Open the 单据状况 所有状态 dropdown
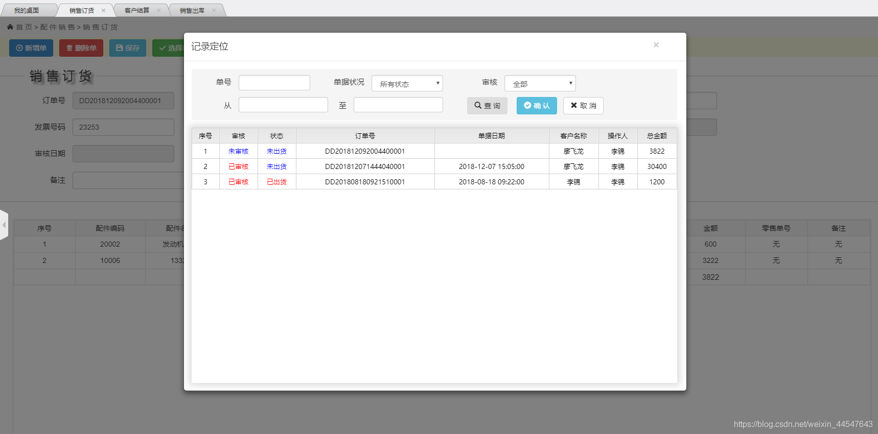The height and width of the screenshot is (434, 878). 407,83
